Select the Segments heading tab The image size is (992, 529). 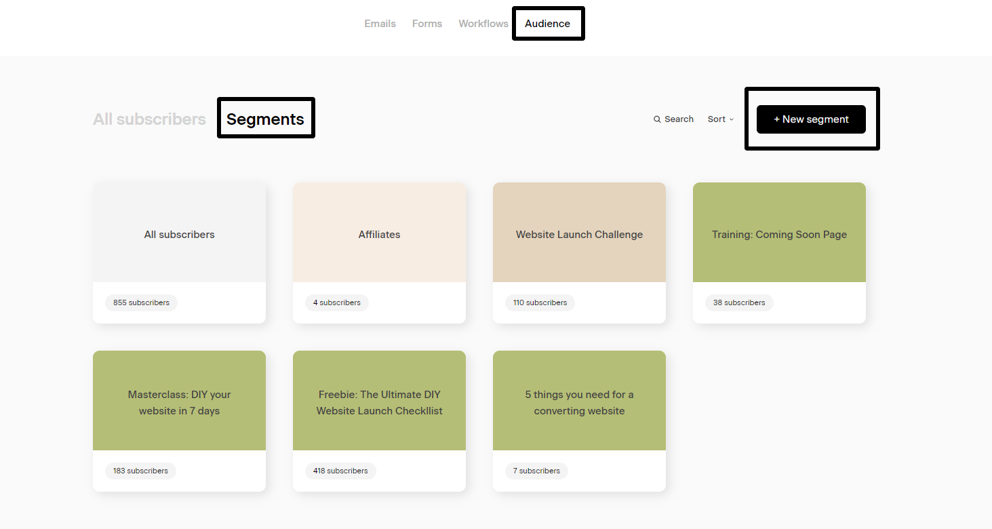[265, 119]
